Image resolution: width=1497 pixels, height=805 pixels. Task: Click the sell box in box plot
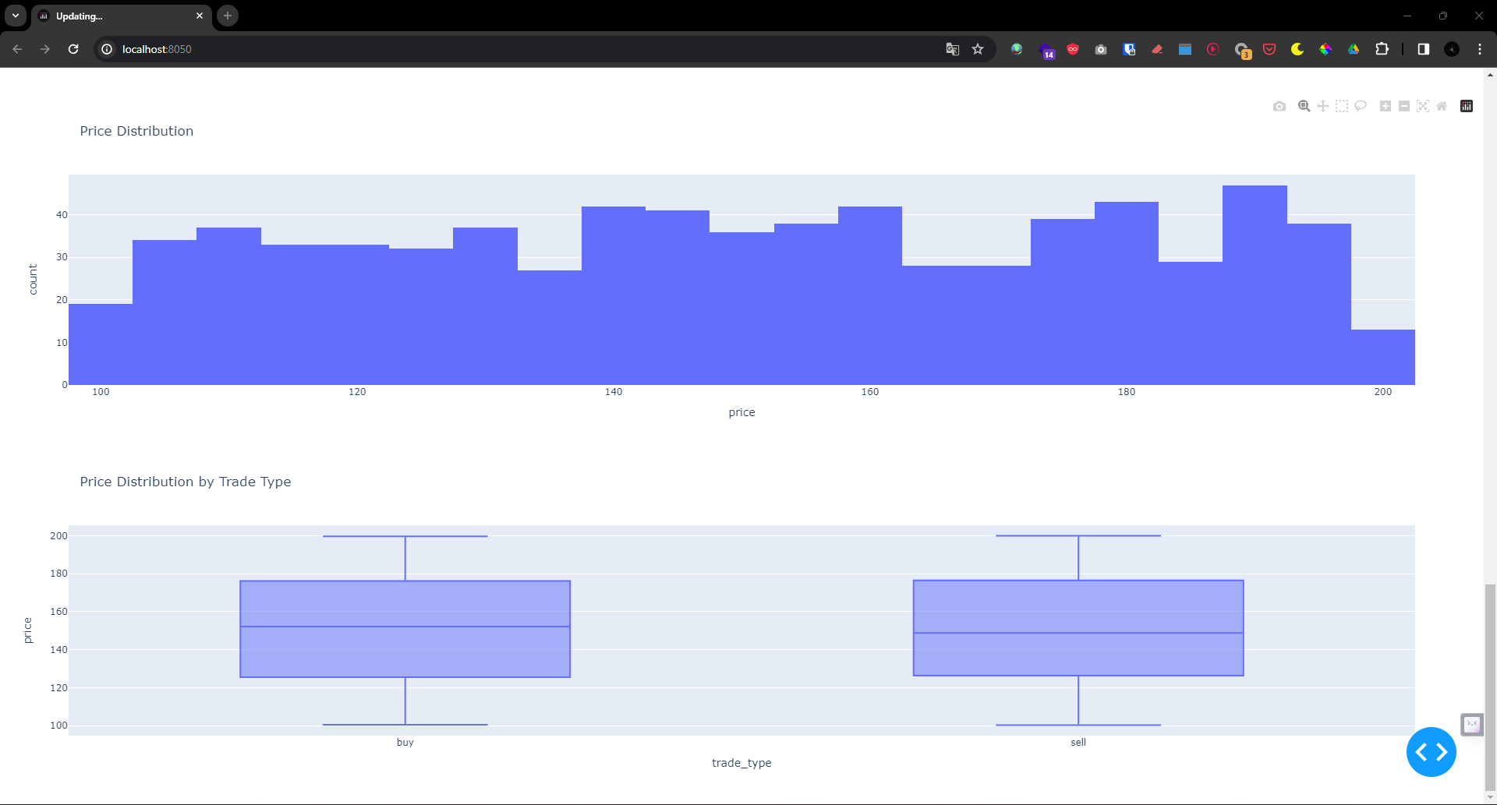coord(1078,628)
